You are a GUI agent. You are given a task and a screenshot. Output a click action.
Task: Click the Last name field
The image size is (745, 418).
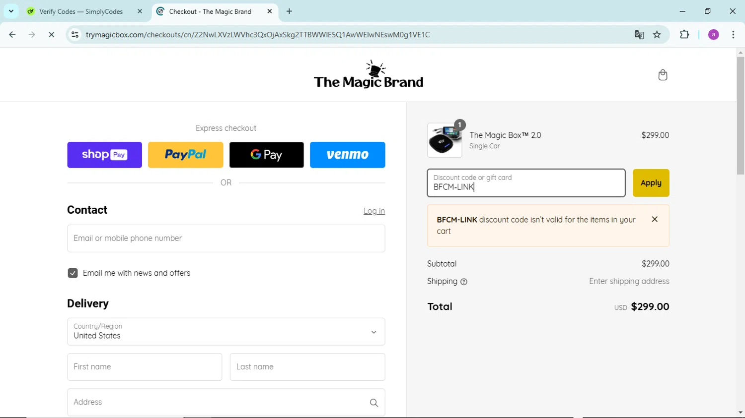click(x=307, y=367)
